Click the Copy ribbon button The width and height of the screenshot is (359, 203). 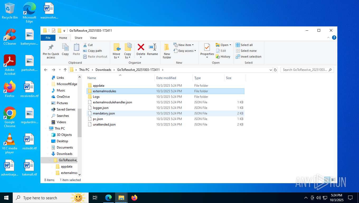point(65,49)
